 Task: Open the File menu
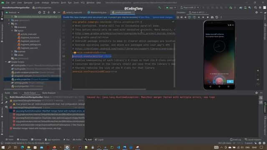pos(8,2)
